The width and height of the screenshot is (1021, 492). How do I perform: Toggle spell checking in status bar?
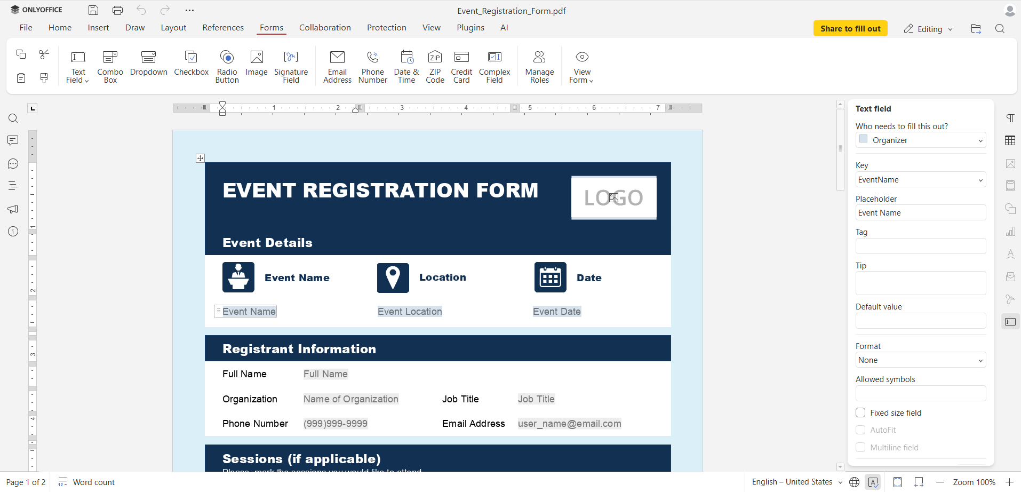pos(873,482)
